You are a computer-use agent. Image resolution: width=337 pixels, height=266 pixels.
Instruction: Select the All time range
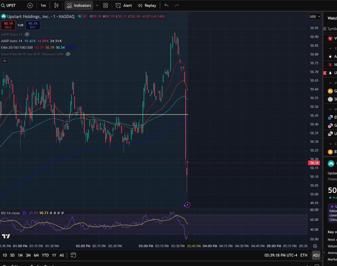tap(62, 255)
